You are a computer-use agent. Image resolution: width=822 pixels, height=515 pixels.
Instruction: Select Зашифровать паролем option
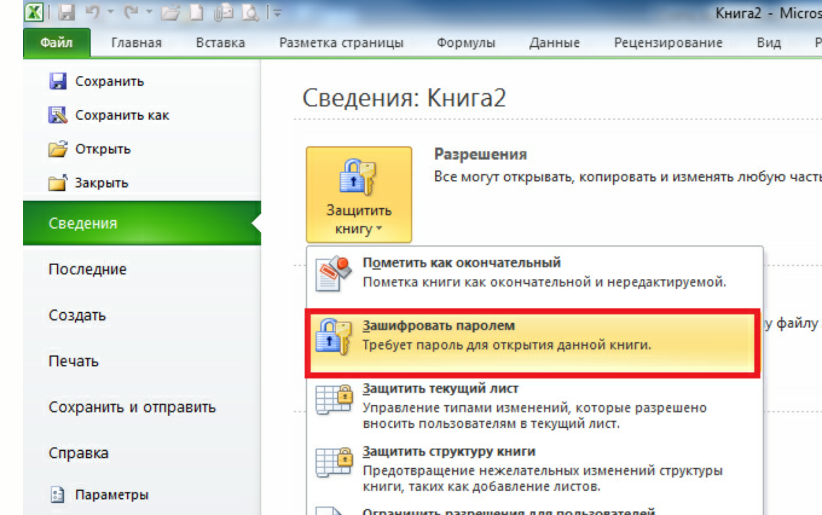(x=533, y=343)
